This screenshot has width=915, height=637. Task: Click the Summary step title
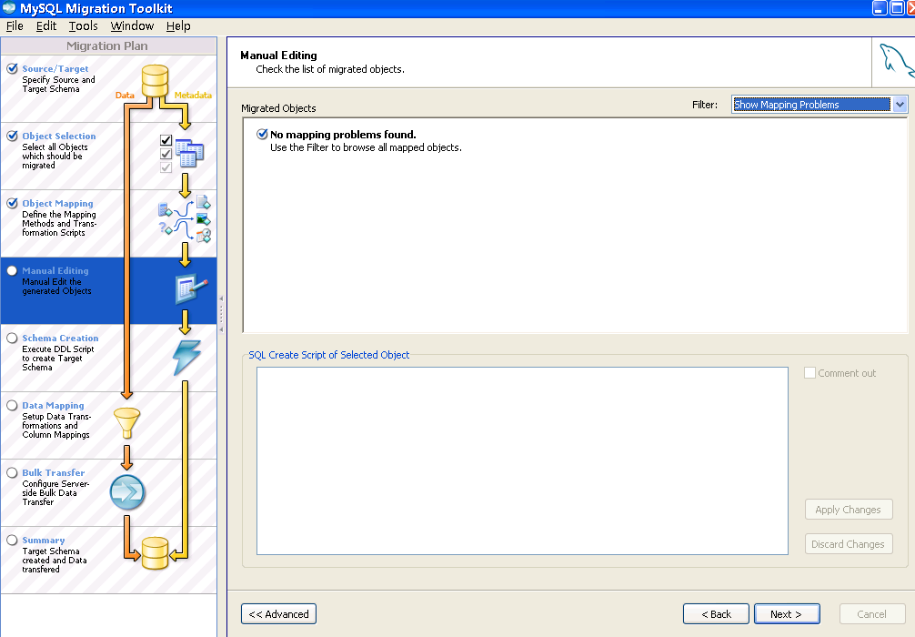[x=44, y=540]
